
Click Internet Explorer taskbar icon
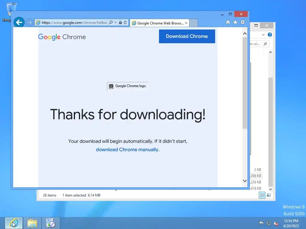pyautogui.click(x=14, y=223)
